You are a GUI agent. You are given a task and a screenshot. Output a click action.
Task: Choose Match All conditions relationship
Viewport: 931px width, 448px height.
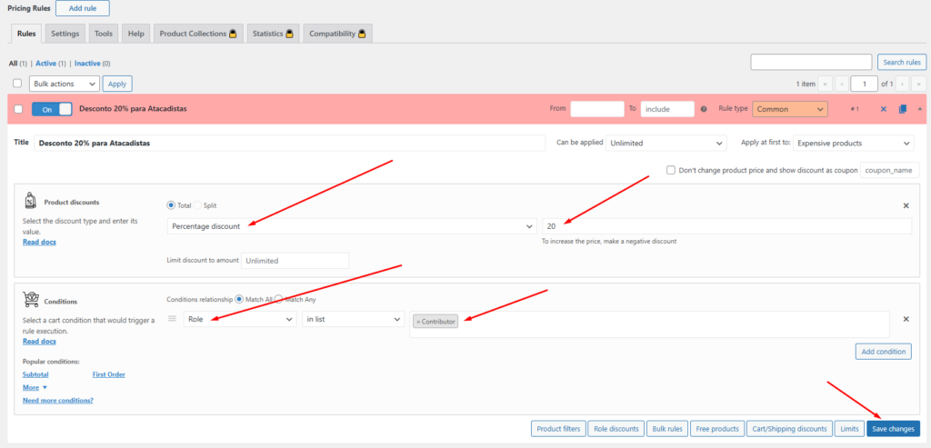click(x=239, y=300)
